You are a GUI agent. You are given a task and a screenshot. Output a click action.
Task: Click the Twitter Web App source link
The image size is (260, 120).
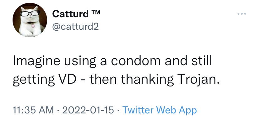pyautogui.click(x=160, y=110)
